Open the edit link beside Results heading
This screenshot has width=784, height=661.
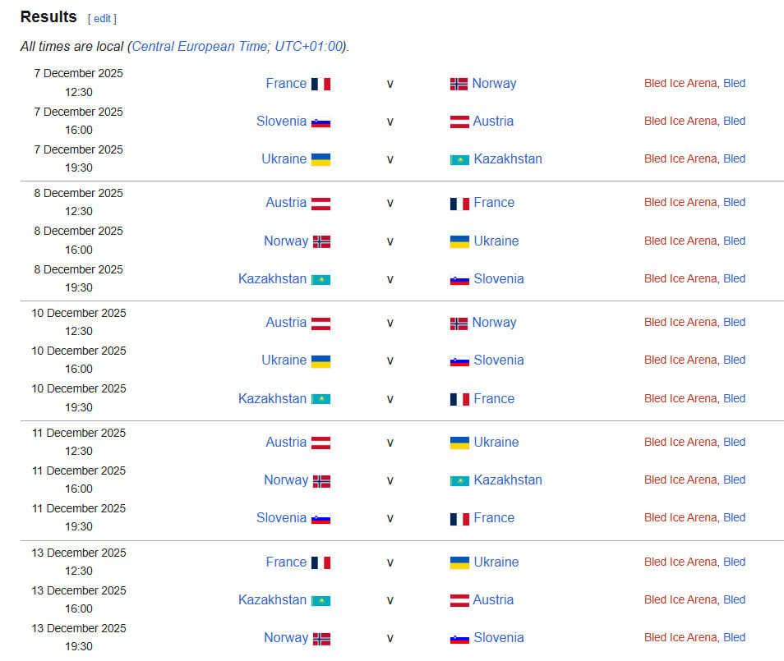click(x=102, y=18)
